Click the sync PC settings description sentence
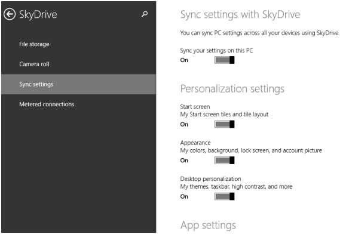The height and width of the screenshot is (234, 349). (260, 33)
